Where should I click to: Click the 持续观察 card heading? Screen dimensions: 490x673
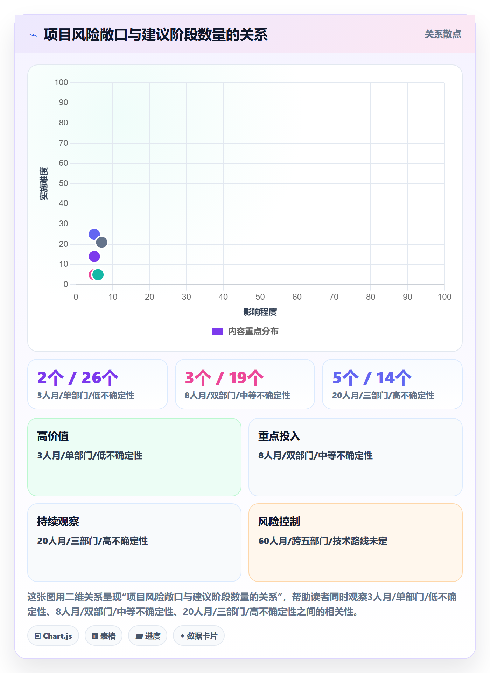58,521
